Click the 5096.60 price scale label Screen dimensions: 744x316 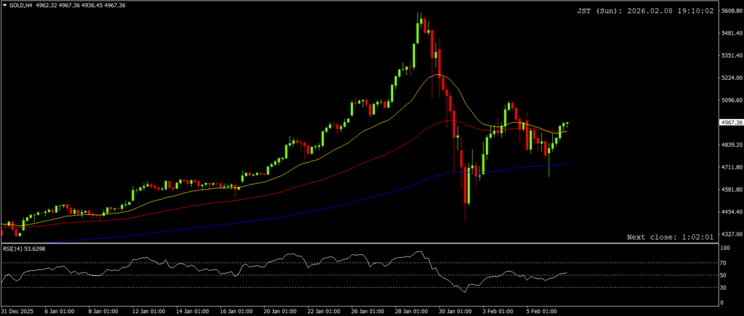tap(730, 101)
